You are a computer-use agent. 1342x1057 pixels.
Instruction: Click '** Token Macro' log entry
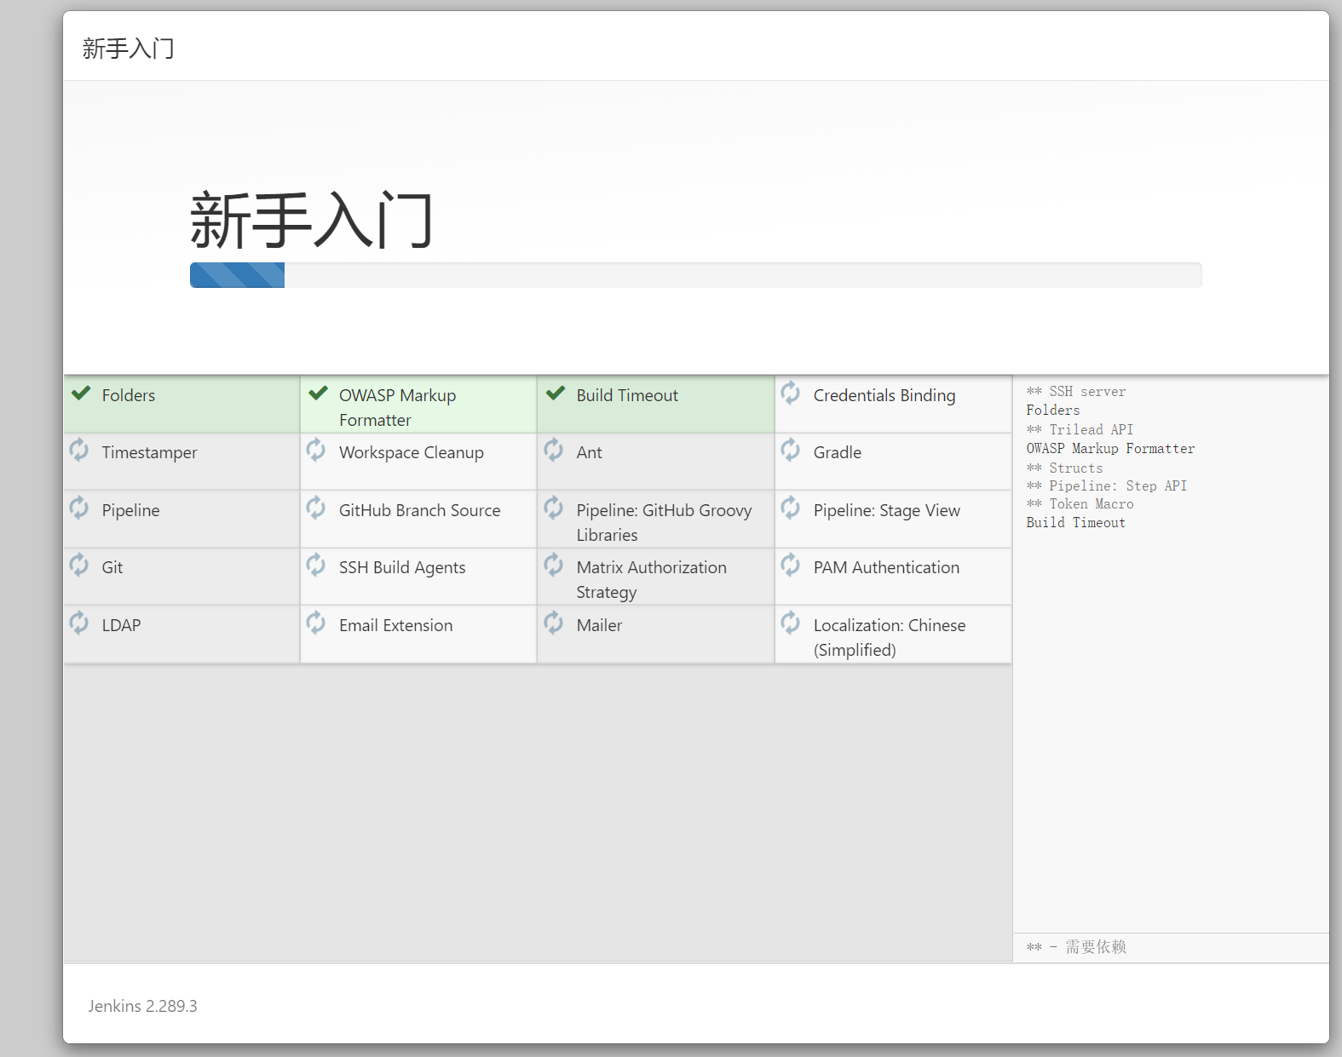click(1080, 504)
